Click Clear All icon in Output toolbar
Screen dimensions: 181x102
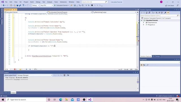click(x=64, y=75)
